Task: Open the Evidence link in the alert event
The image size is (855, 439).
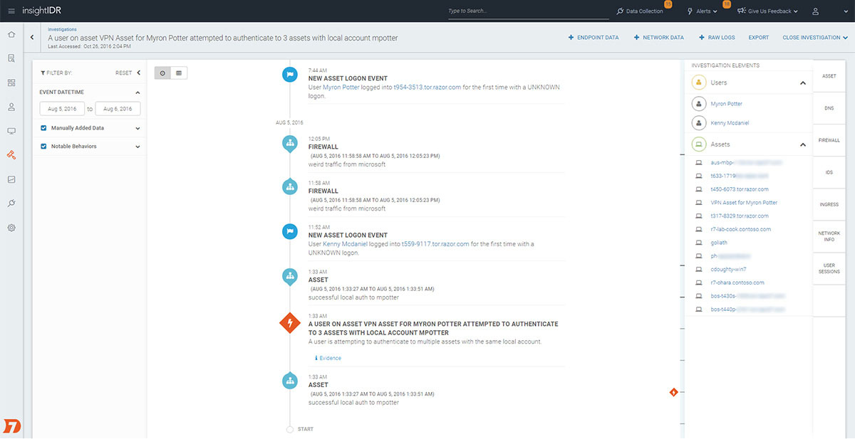Action: click(x=327, y=358)
